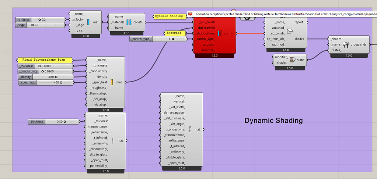Screen dimensions: 377x179
Task: Click the state component icon
Action: pos(292,60)
